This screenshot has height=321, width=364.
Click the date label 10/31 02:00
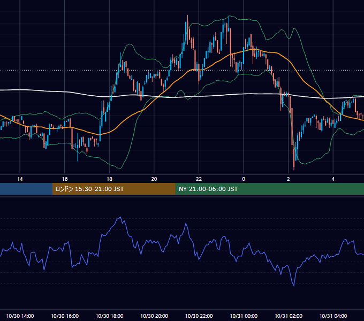289,316
